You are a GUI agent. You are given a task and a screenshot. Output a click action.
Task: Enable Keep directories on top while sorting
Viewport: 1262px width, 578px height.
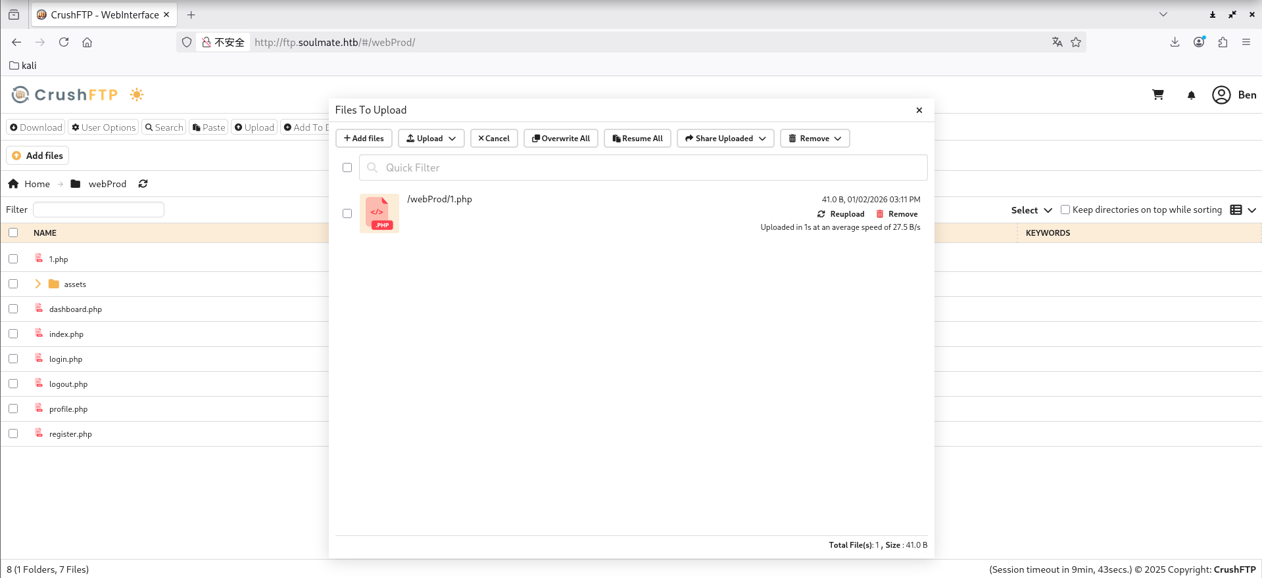point(1065,210)
